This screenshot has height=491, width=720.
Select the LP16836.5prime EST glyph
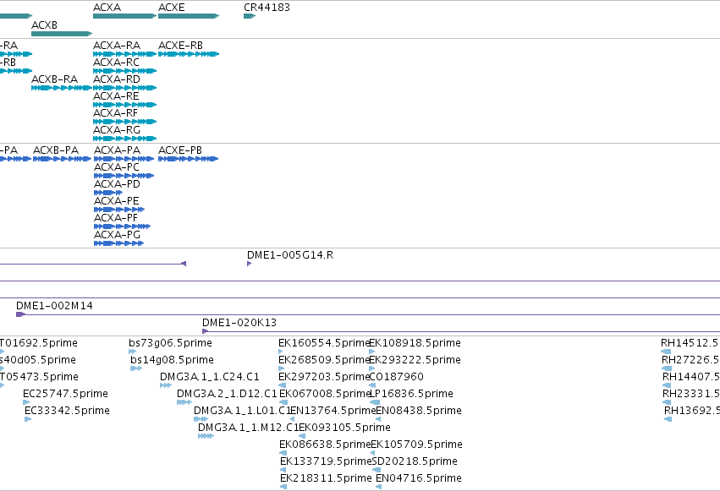tap(375, 402)
